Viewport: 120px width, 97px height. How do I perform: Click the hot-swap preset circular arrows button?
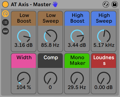[x=106, y=4]
